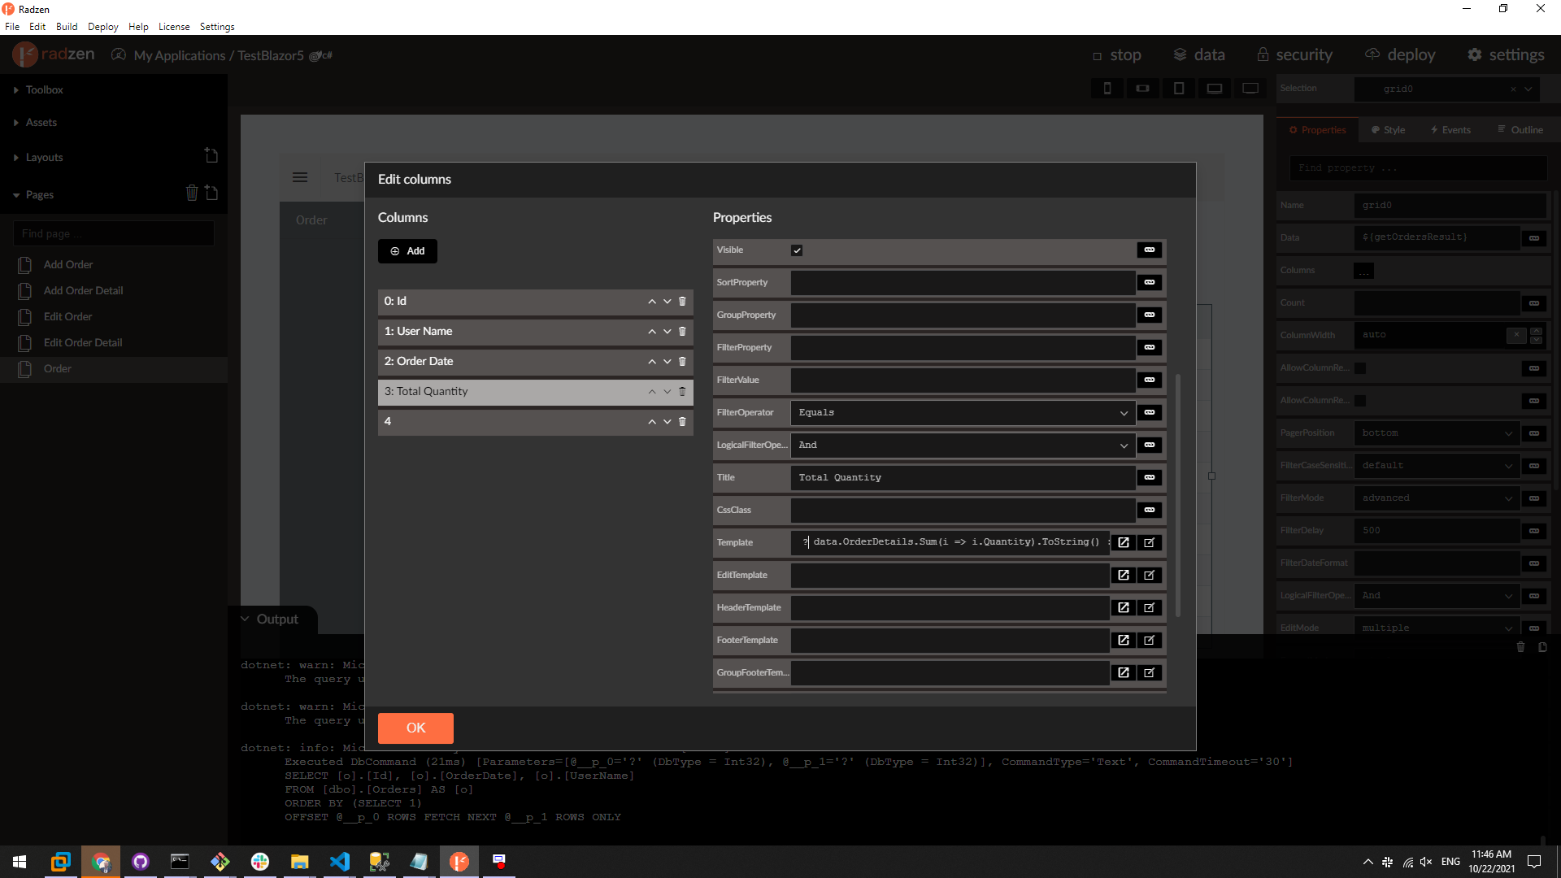The width and height of the screenshot is (1561, 878).
Task: Open Visual Studio Code from the taskbar
Action: [x=340, y=861]
